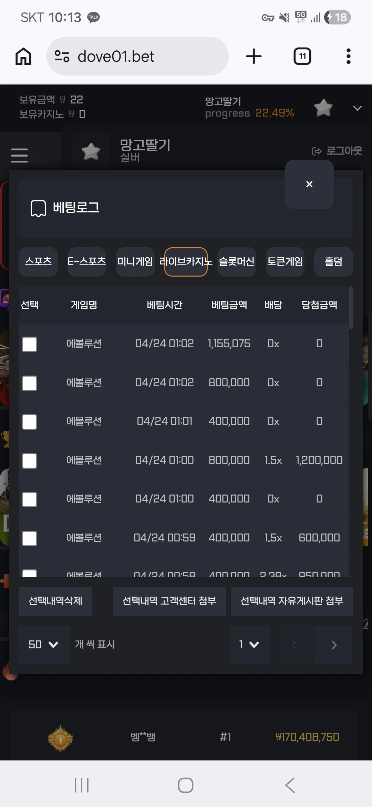The width and height of the screenshot is (372, 807).
Task: Open a new browser tab
Action: [x=254, y=56]
